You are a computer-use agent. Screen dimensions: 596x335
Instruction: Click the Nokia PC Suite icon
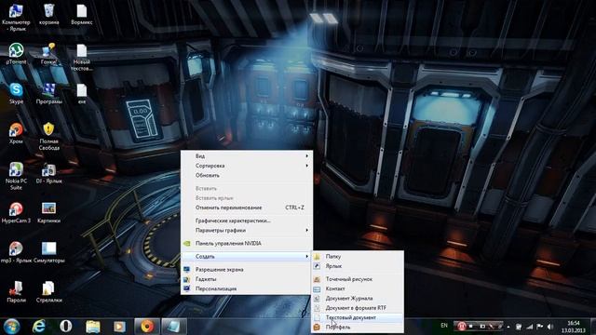[x=16, y=176]
